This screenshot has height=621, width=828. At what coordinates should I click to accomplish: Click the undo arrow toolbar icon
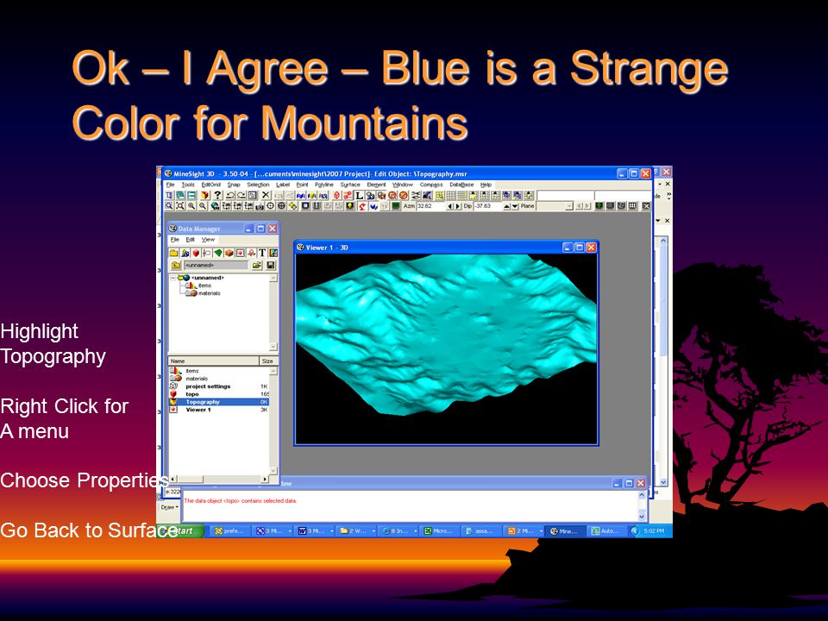click(x=230, y=196)
